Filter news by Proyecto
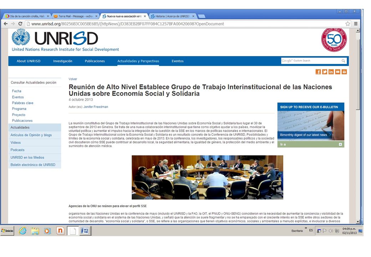This screenshot has height=257, width=371. pyautogui.click(x=19, y=115)
